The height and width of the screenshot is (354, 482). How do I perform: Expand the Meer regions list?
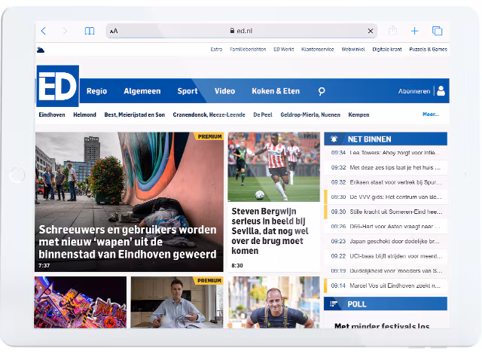pyautogui.click(x=430, y=114)
